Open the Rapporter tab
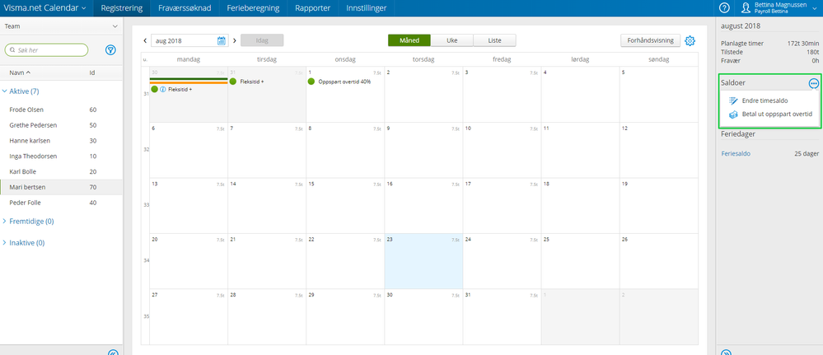 pyautogui.click(x=313, y=8)
